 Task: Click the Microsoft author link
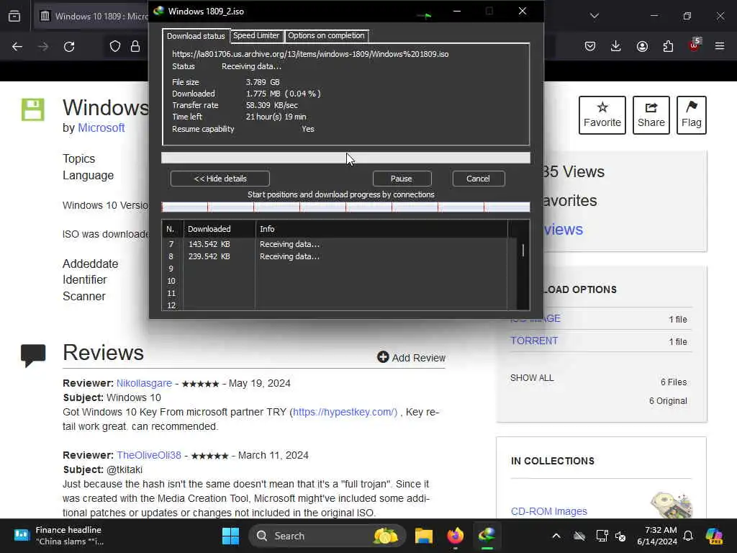(x=101, y=128)
